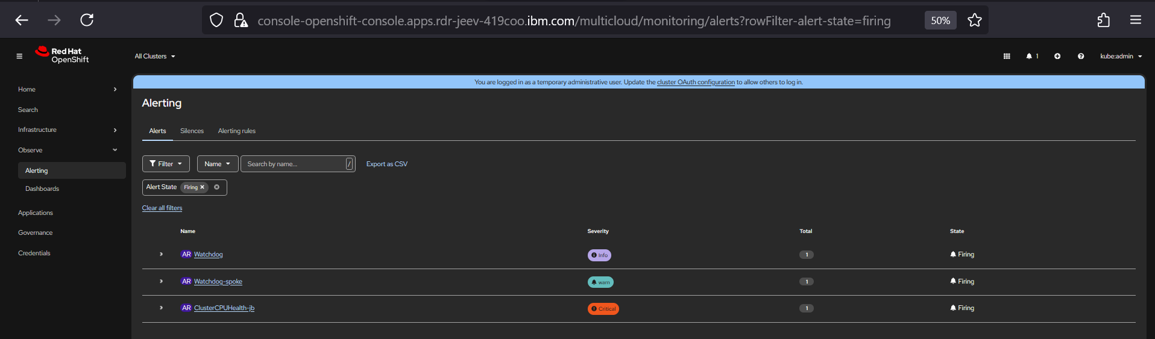Switch to the Silences tab
Screen dimensions: 1155x339
pyautogui.click(x=192, y=131)
